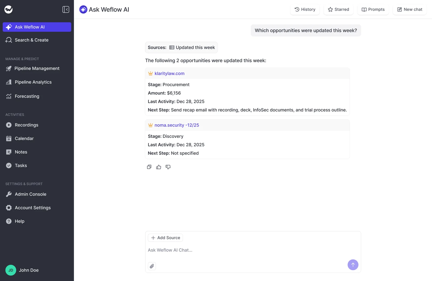Click the Updated this week source
The height and width of the screenshot is (281, 432).
coord(192,48)
